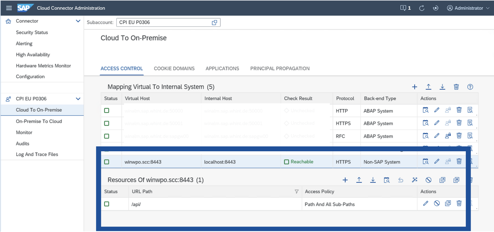This screenshot has height=232, width=494.
Task: Delete the HTTP ABAP System mapping
Action: tap(459, 110)
